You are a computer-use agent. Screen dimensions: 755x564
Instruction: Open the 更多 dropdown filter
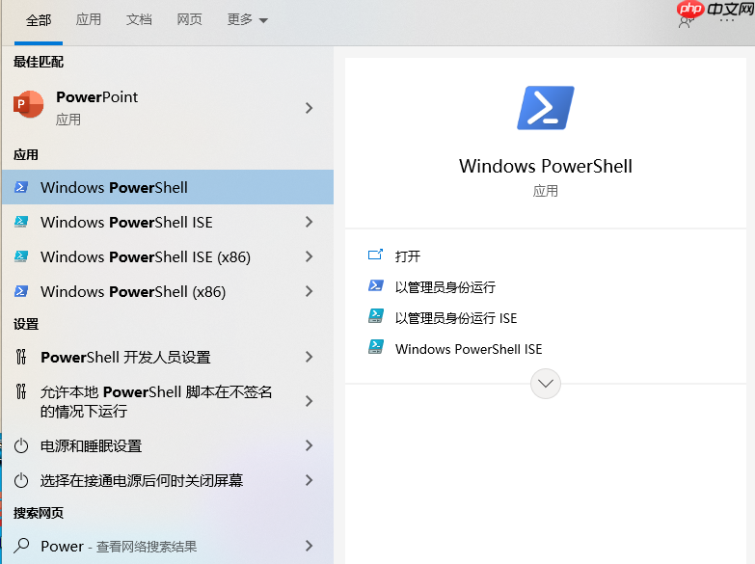(x=247, y=19)
